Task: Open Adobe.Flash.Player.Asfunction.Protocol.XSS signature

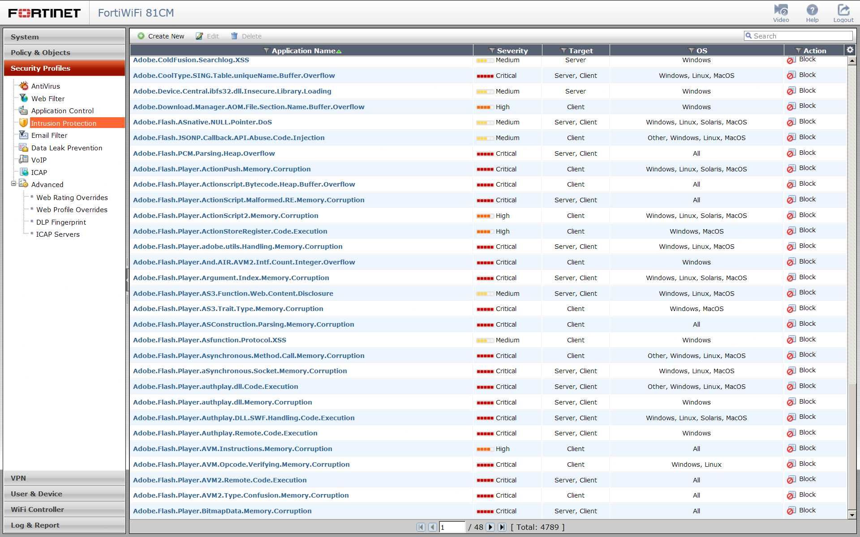Action: click(x=210, y=340)
